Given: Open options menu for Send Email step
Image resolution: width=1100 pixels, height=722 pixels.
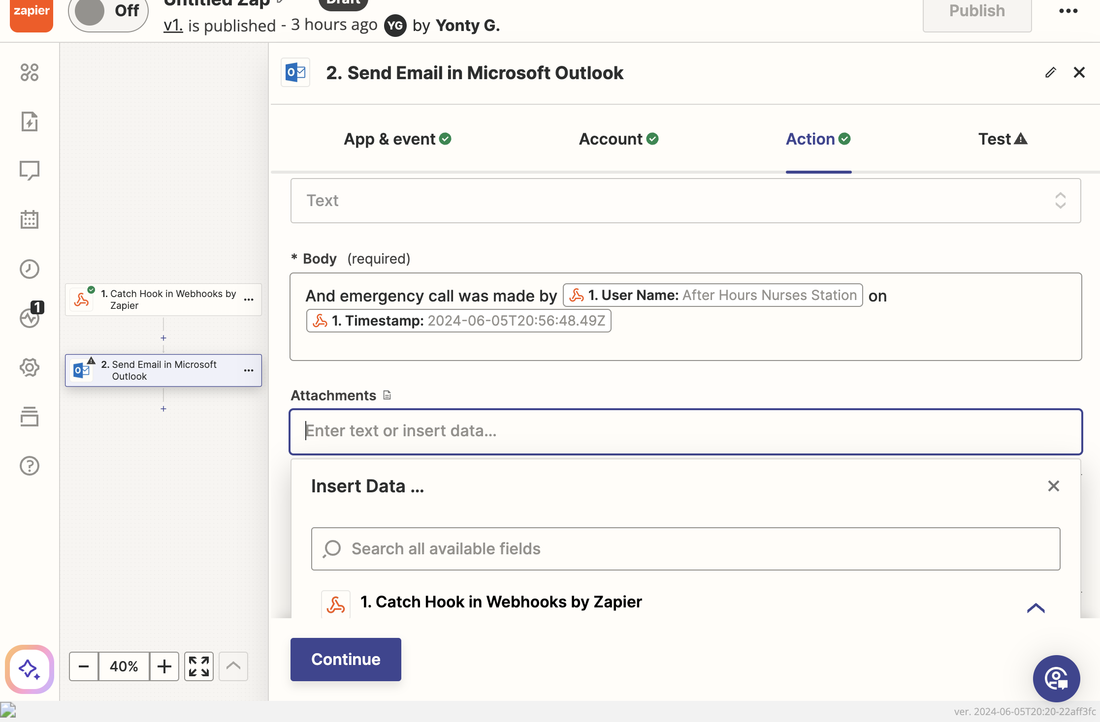Looking at the screenshot, I should [249, 370].
